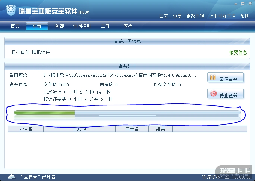Viewport: 255px width, 181px height.
Task: Open 设置 in the top menu
Action: click(x=177, y=16)
